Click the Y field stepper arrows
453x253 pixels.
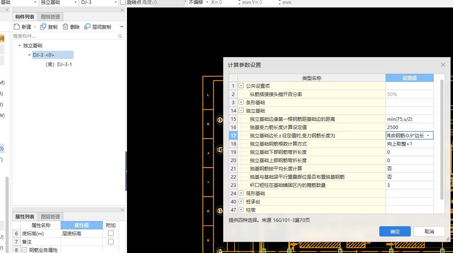[280, 2]
